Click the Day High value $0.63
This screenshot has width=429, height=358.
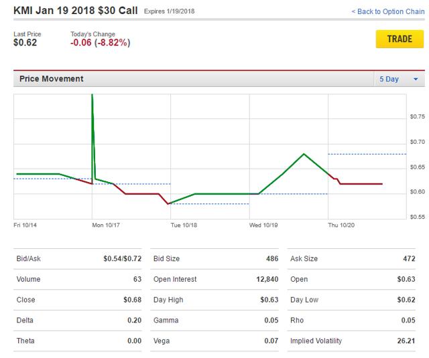269,300
